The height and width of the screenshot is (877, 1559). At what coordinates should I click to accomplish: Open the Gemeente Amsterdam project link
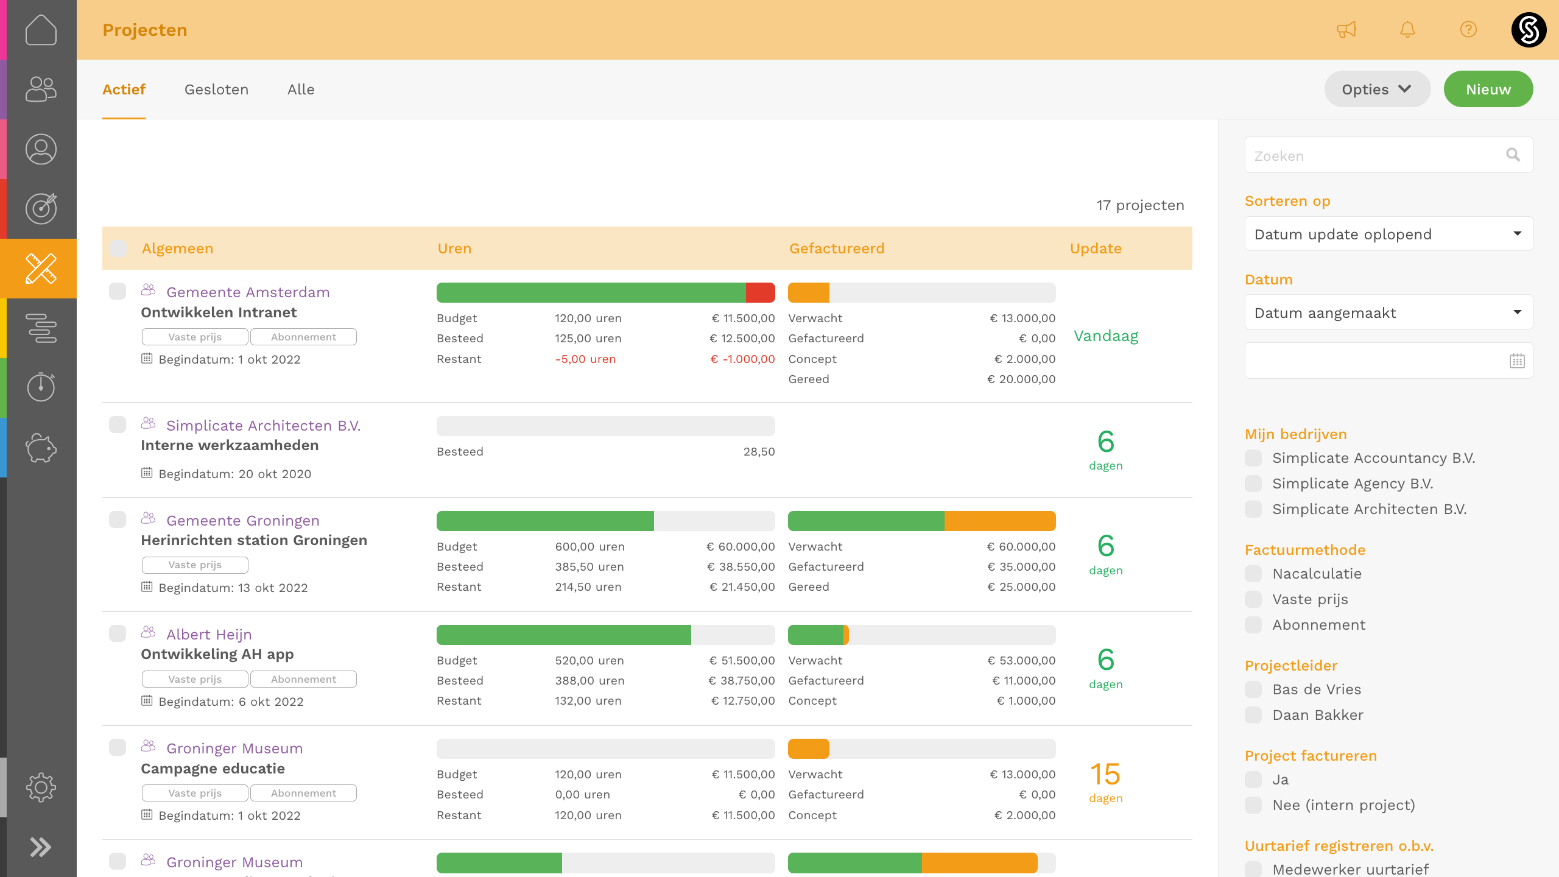click(x=248, y=292)
